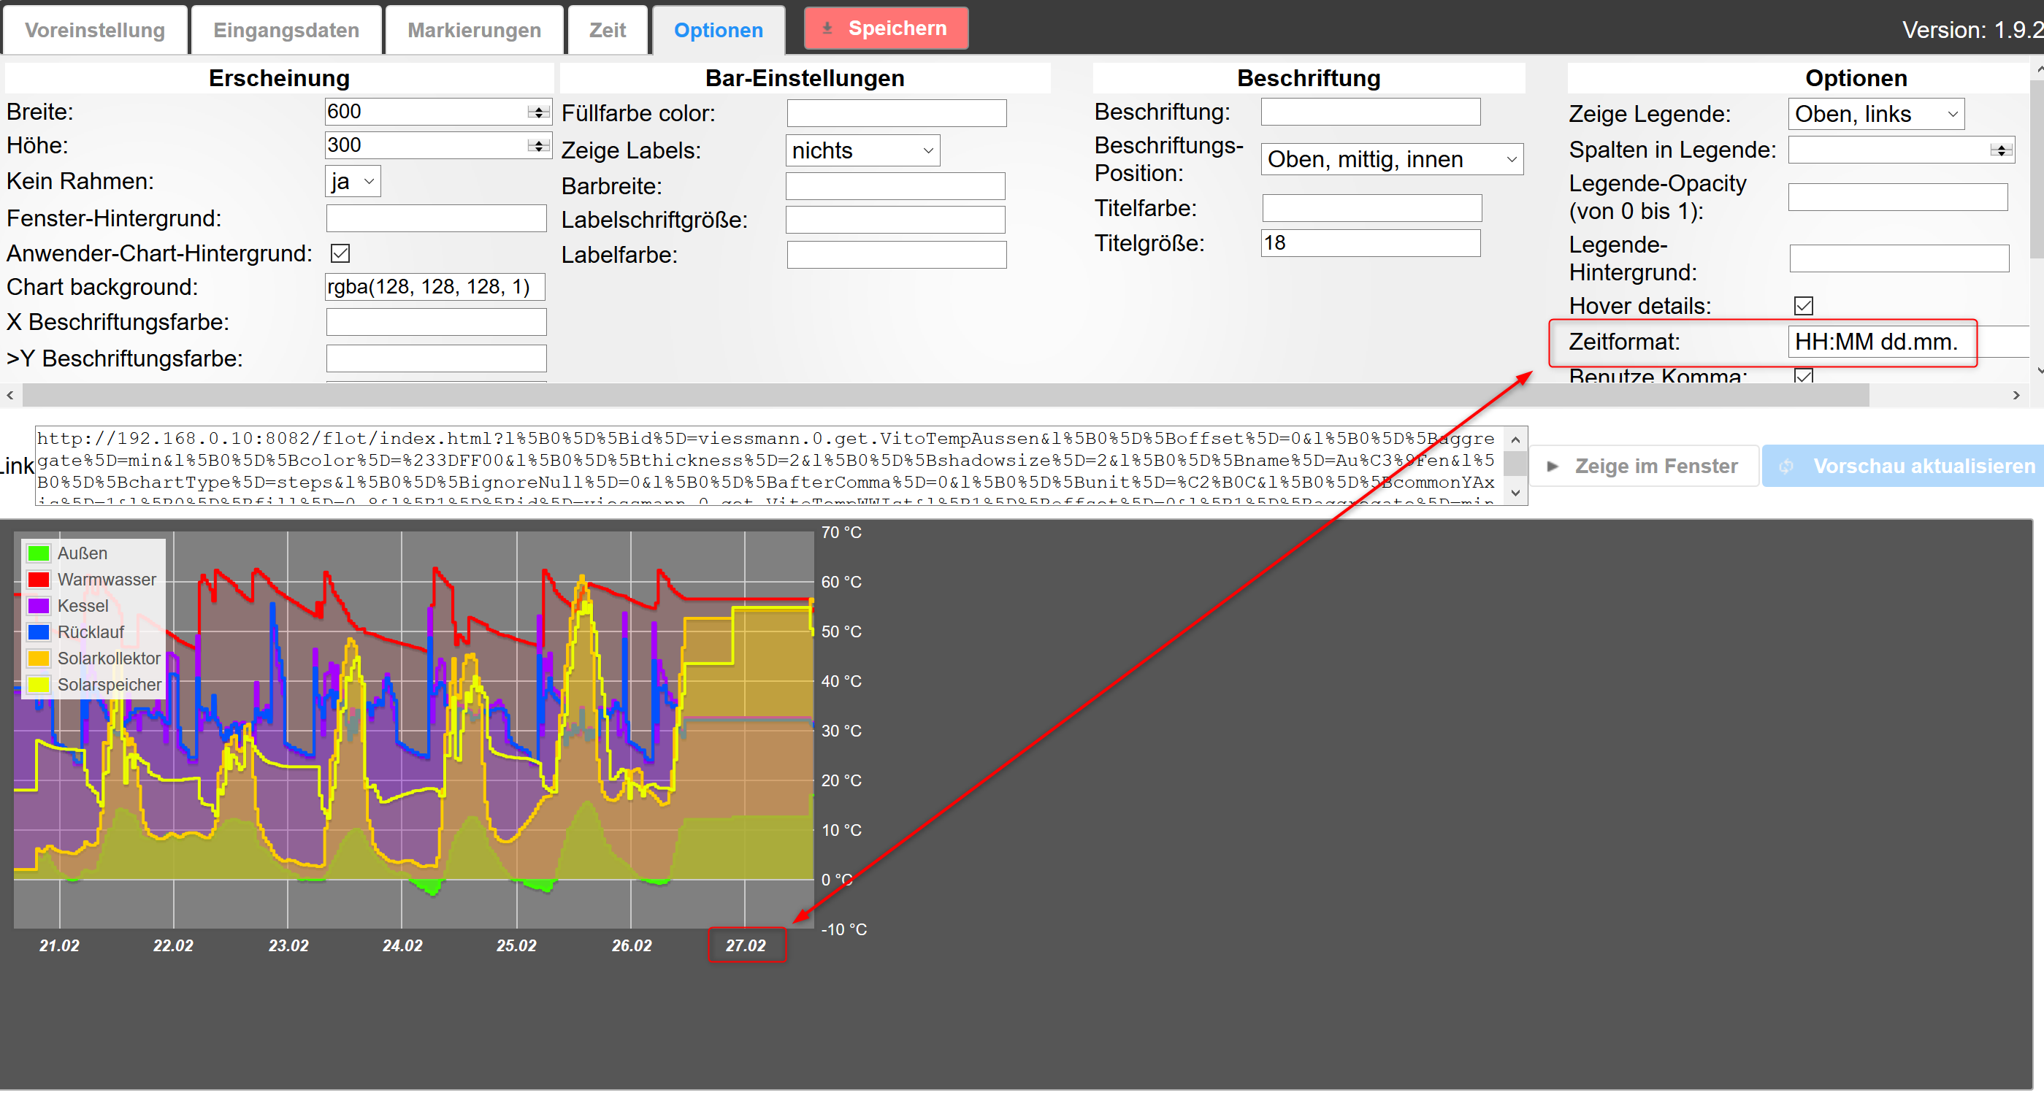Click the Breite field spinner arrows

point(539,112)
